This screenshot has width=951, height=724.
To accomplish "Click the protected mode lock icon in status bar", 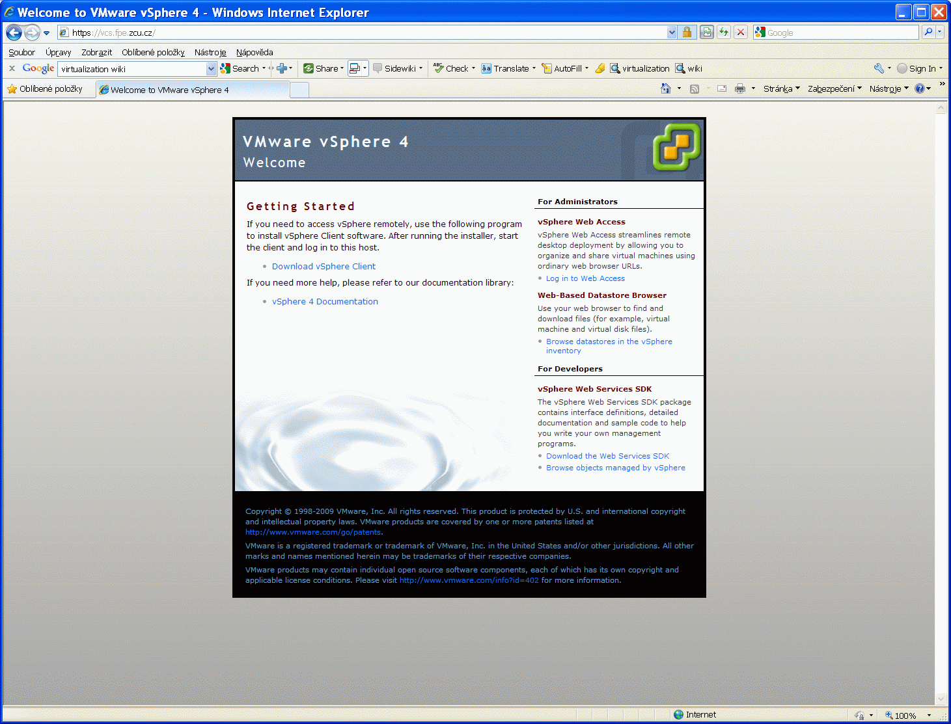I will 859,715.
